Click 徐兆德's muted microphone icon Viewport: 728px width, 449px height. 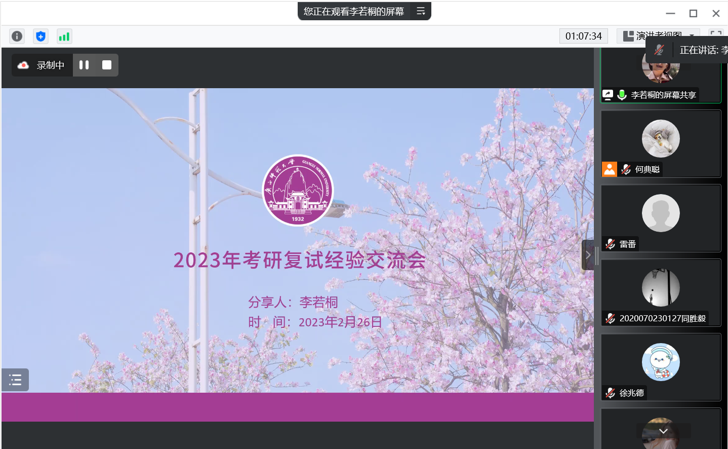(611, 393)
